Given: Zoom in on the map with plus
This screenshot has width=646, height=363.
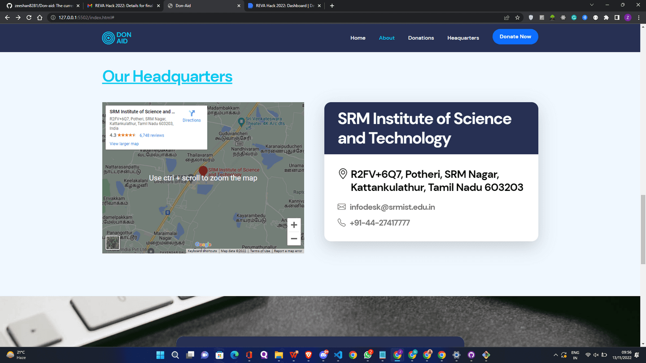Looking at the screenshot, I should 294,225.
